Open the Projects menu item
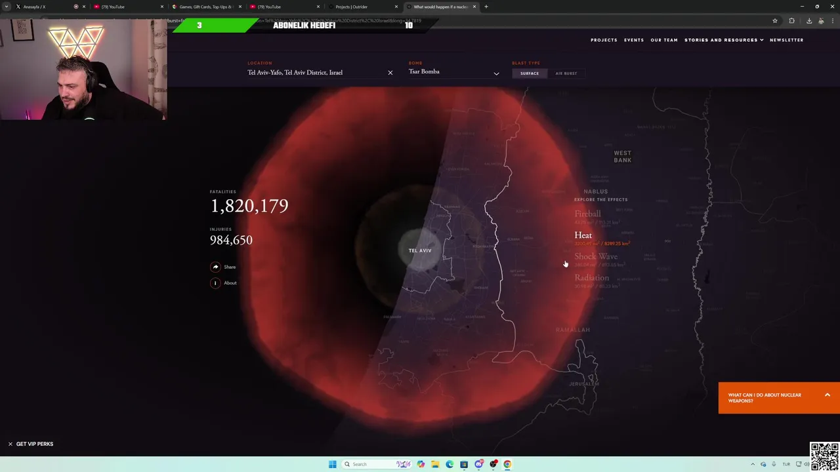 604,40
